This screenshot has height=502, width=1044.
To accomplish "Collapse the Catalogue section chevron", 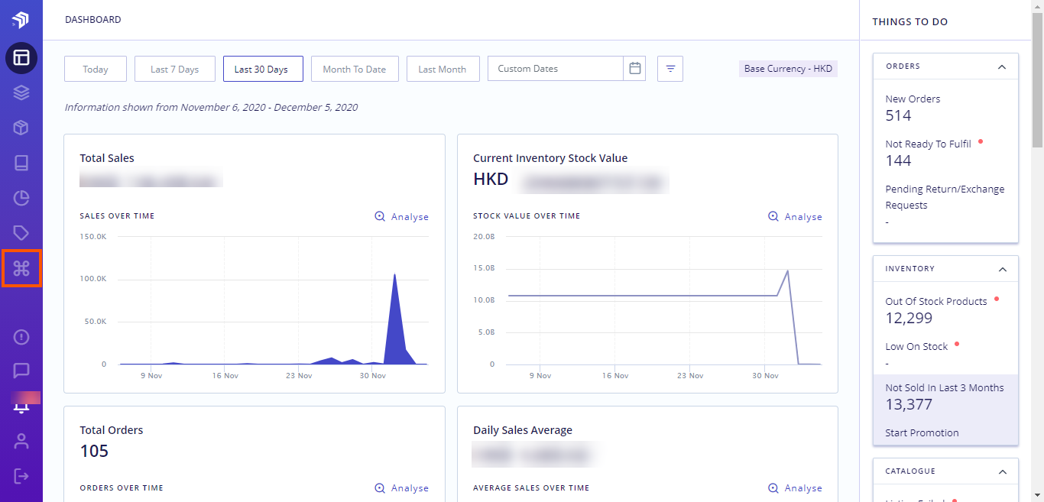I will [x=1002, y=471].
